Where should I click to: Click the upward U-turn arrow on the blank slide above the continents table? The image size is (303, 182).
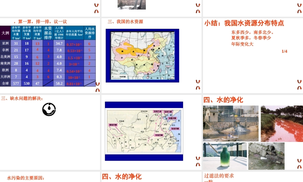96,5
